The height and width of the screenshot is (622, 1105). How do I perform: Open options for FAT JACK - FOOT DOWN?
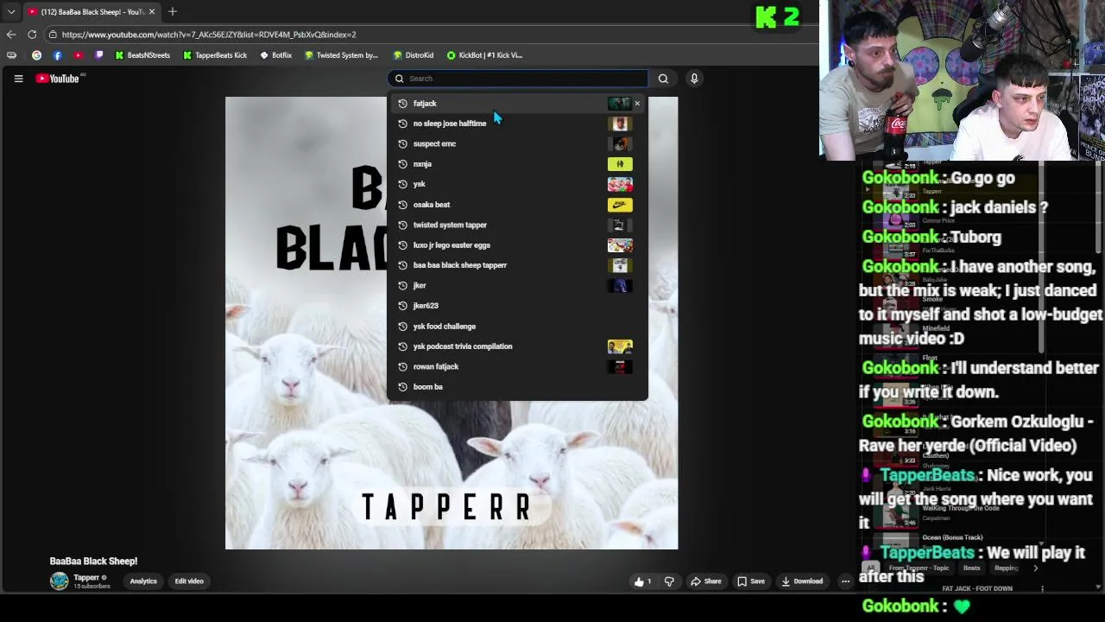1042,589
